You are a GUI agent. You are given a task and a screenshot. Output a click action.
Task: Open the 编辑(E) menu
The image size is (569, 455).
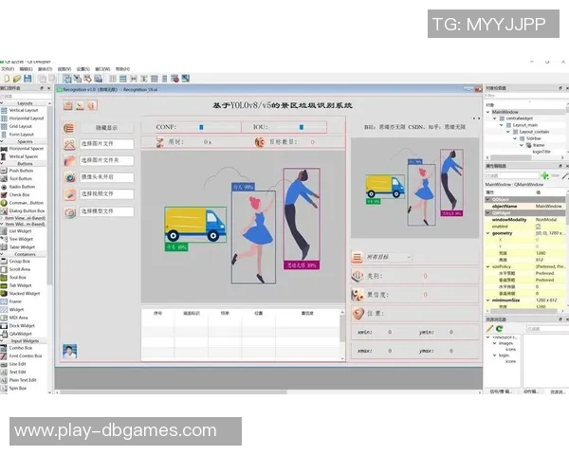point(27,69)
